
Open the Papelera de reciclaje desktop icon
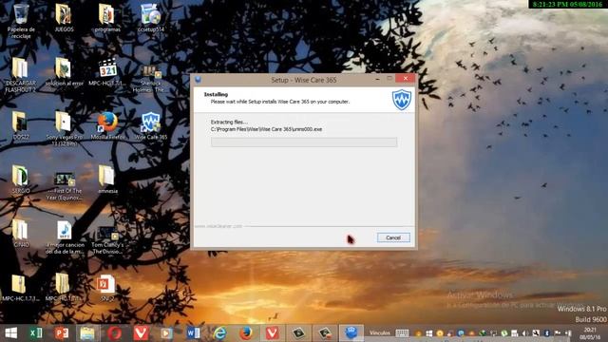coord(21,20)
